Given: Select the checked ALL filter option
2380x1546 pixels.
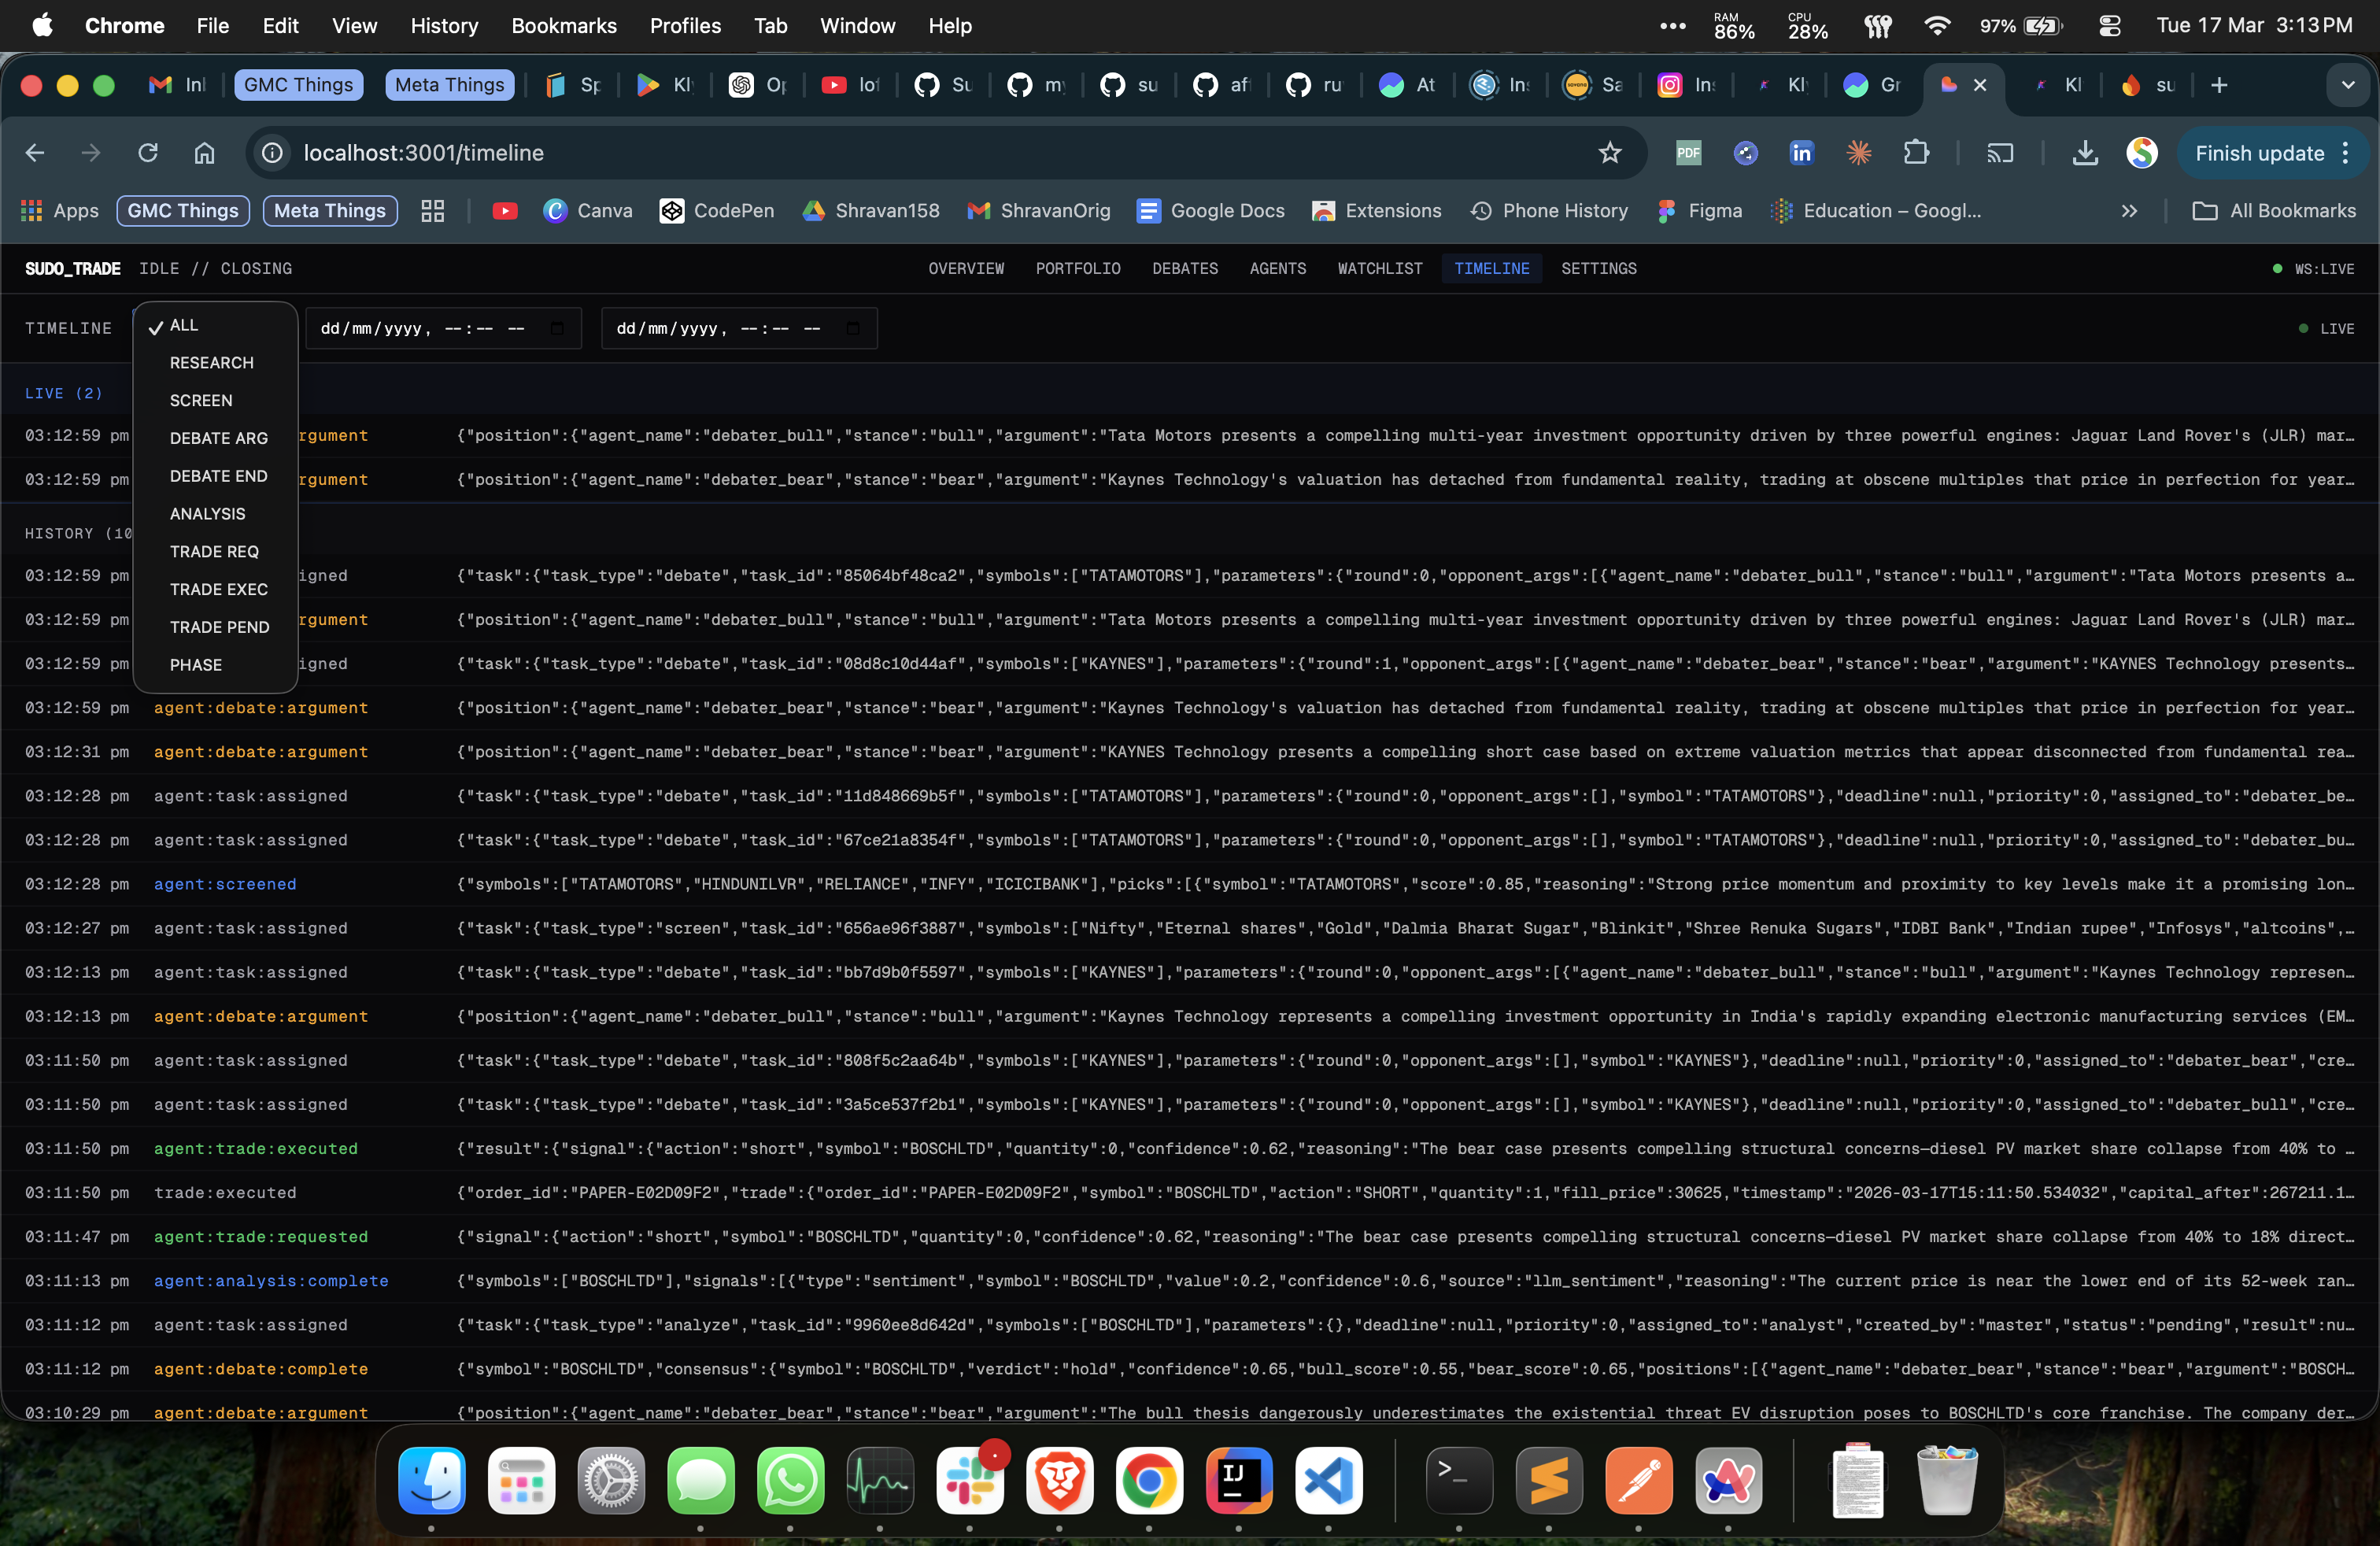Looking at the screenshot, I should tap(184, 326).
